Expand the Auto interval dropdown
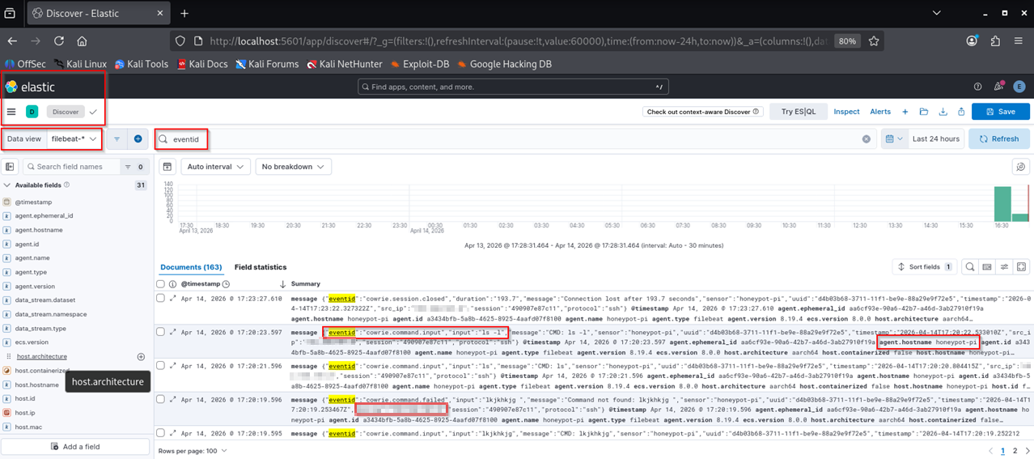Screen dimensions: 1034x459 (x=214, y=167)
